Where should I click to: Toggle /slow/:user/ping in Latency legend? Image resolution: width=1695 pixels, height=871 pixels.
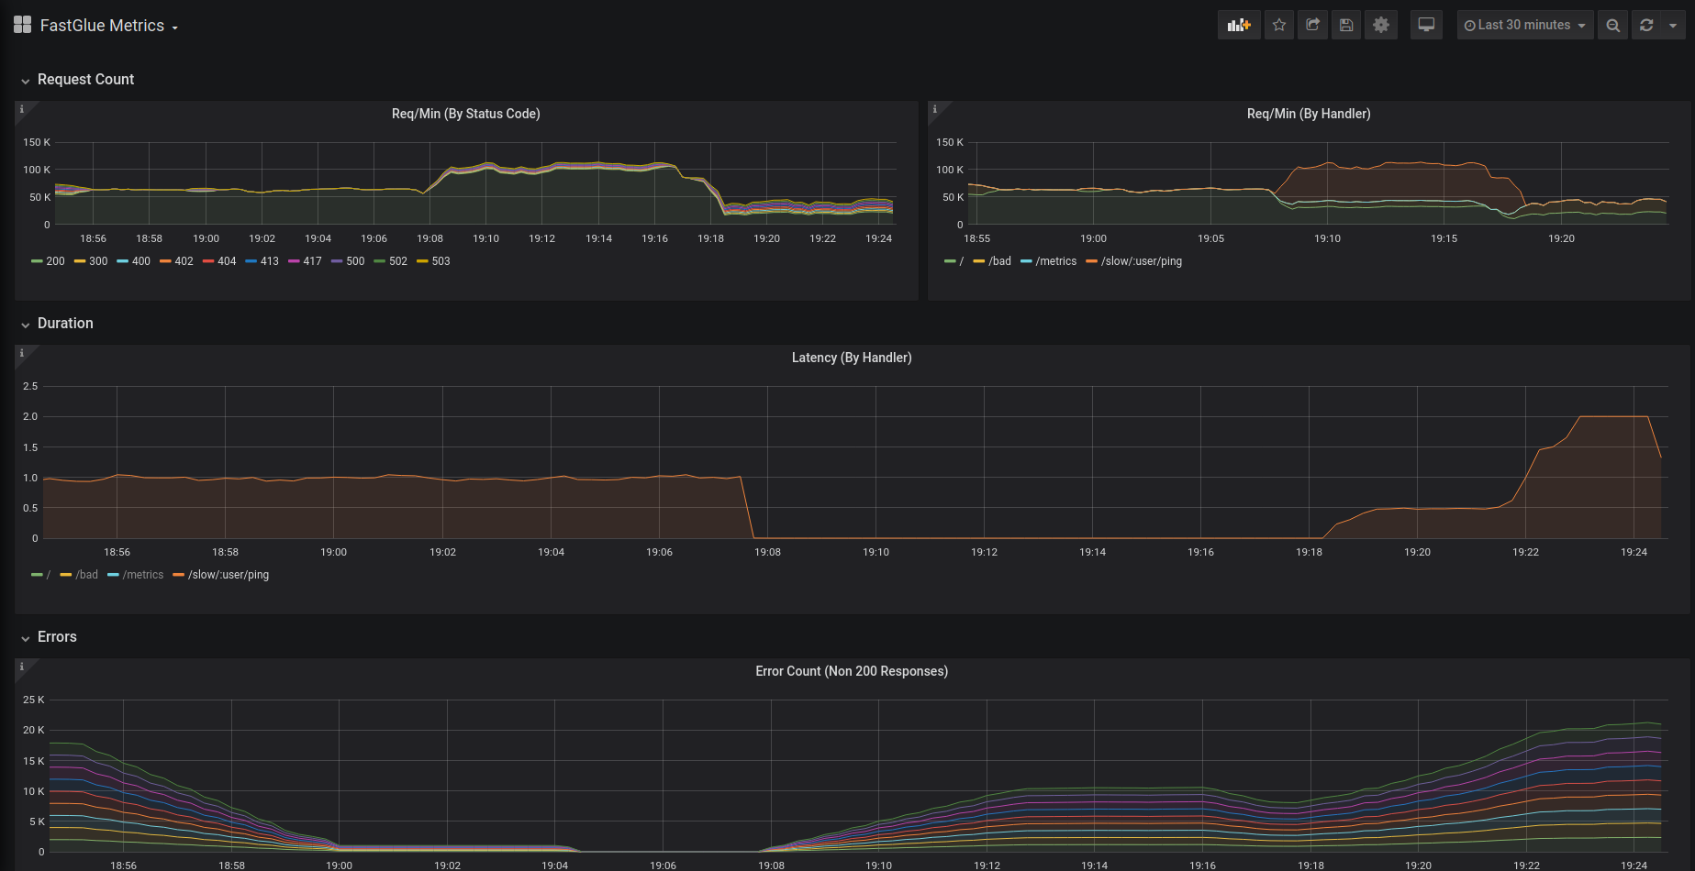pos(229,575)
